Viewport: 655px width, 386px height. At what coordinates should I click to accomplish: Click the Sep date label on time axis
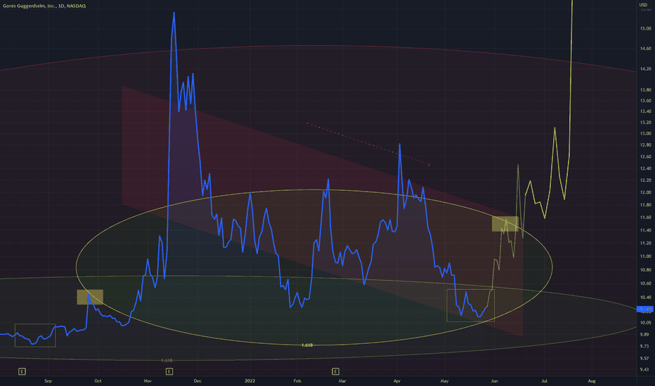tap(48, 380)
